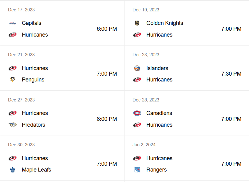Click the Capitals team logo
The width and height of the screenshot is (249, 182).
tap(12, 23)
